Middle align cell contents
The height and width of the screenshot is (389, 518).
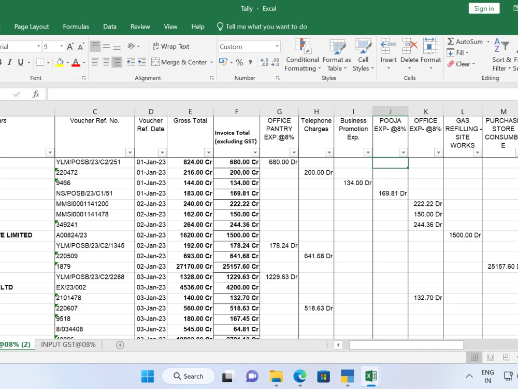pos(106,46)
